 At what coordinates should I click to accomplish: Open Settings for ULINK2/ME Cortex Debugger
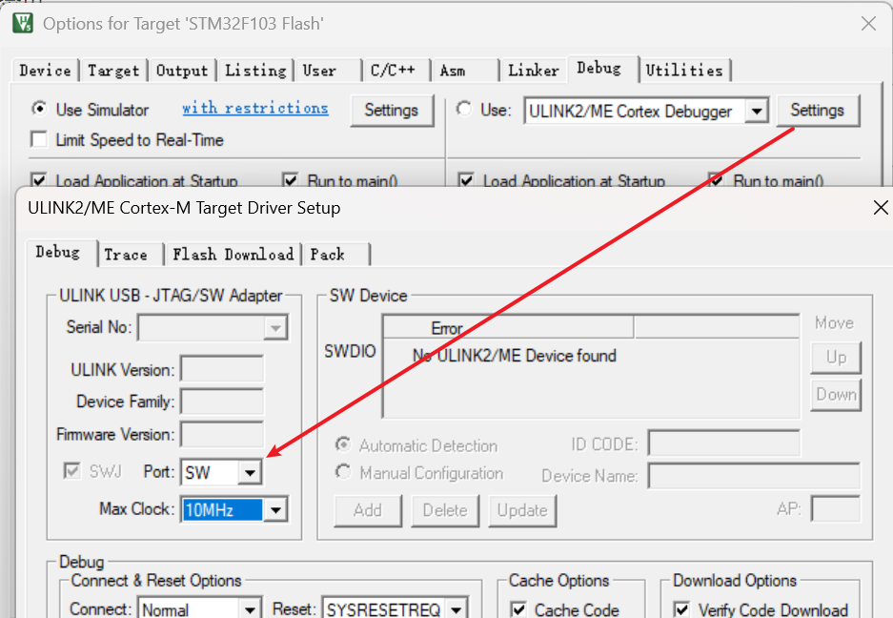[x=817, y=110]
